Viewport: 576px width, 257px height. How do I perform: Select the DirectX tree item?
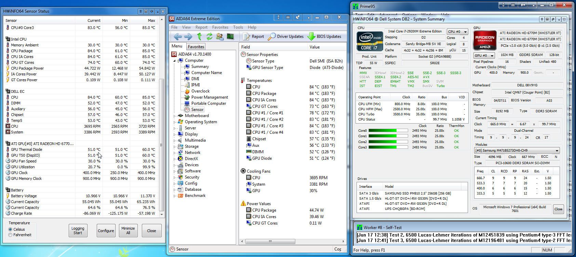[191, 159]
